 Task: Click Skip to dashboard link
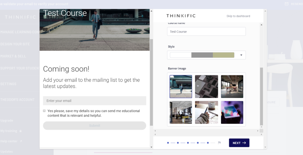point(238,16)
